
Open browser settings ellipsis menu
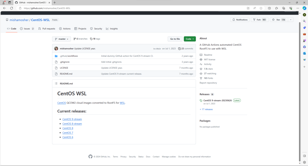coord(298,8)
